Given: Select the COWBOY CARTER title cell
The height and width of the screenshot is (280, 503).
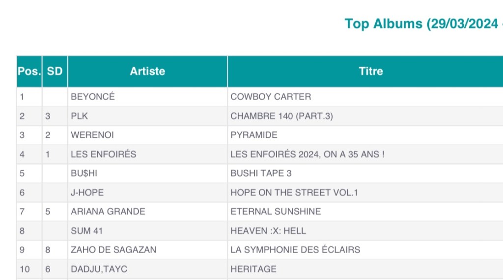Looking at the screenshot, I should 271,97.
